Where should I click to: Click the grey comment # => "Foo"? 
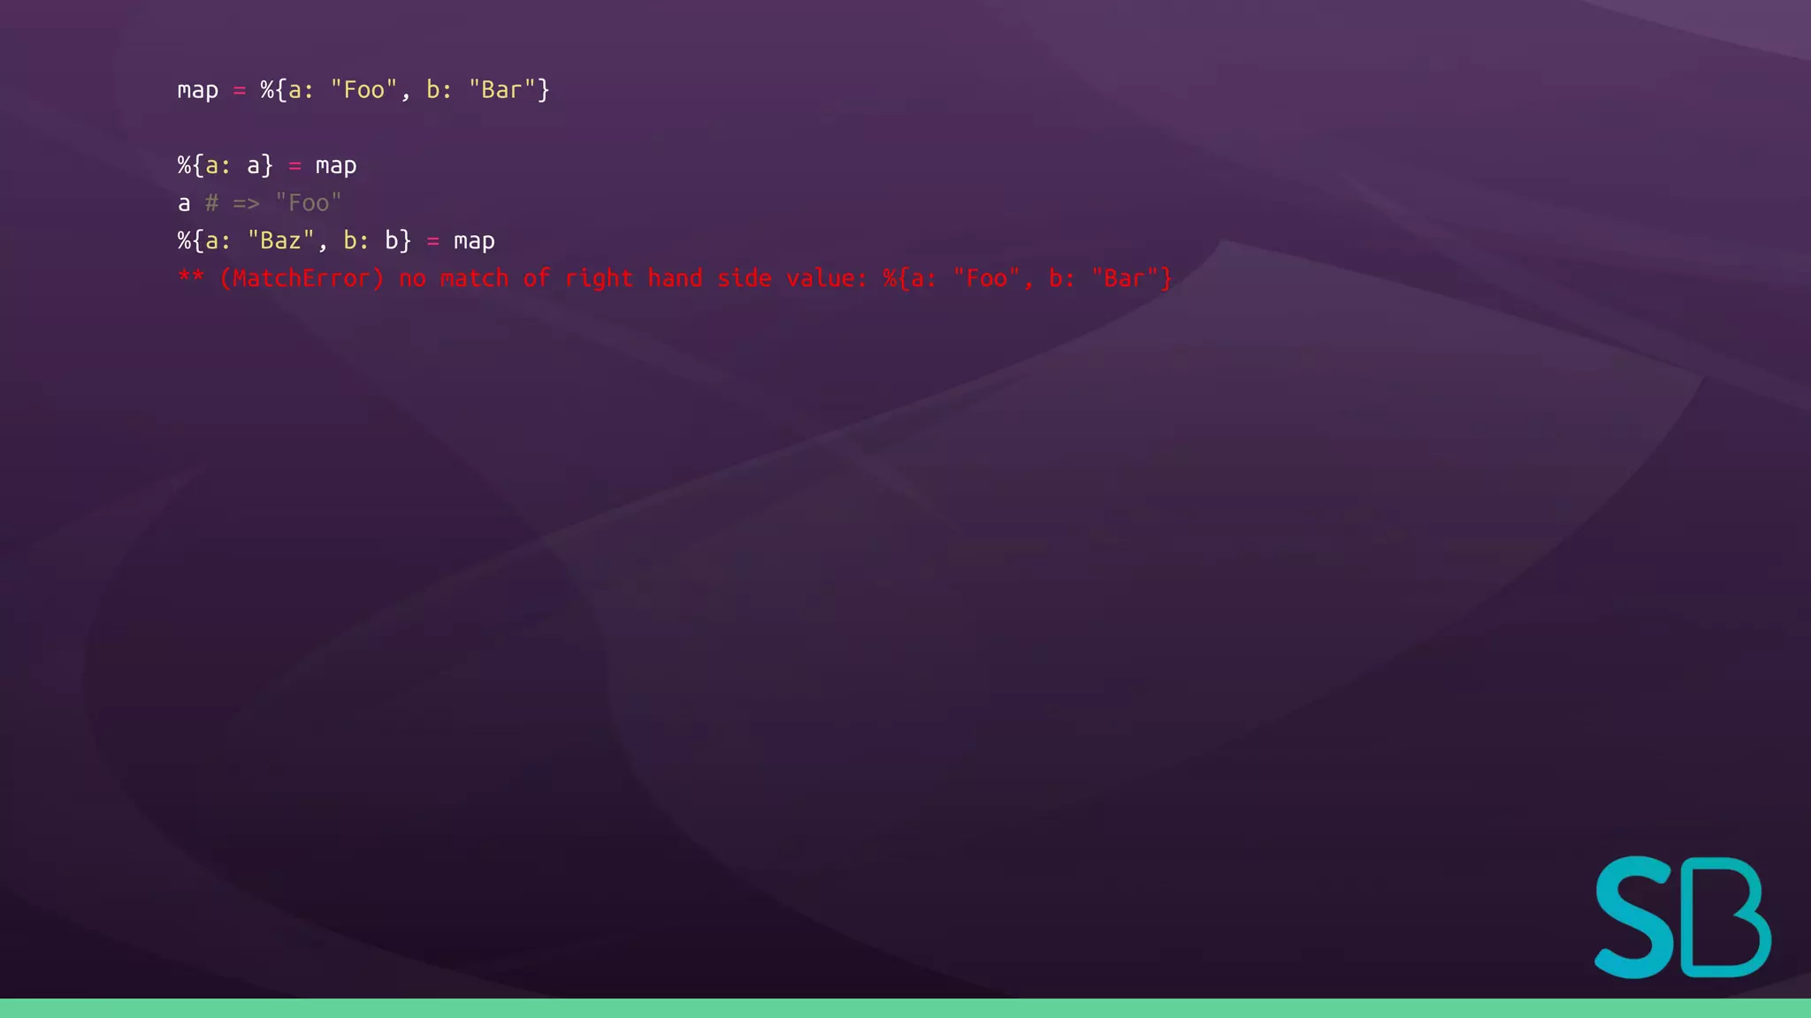coord(273,203)
